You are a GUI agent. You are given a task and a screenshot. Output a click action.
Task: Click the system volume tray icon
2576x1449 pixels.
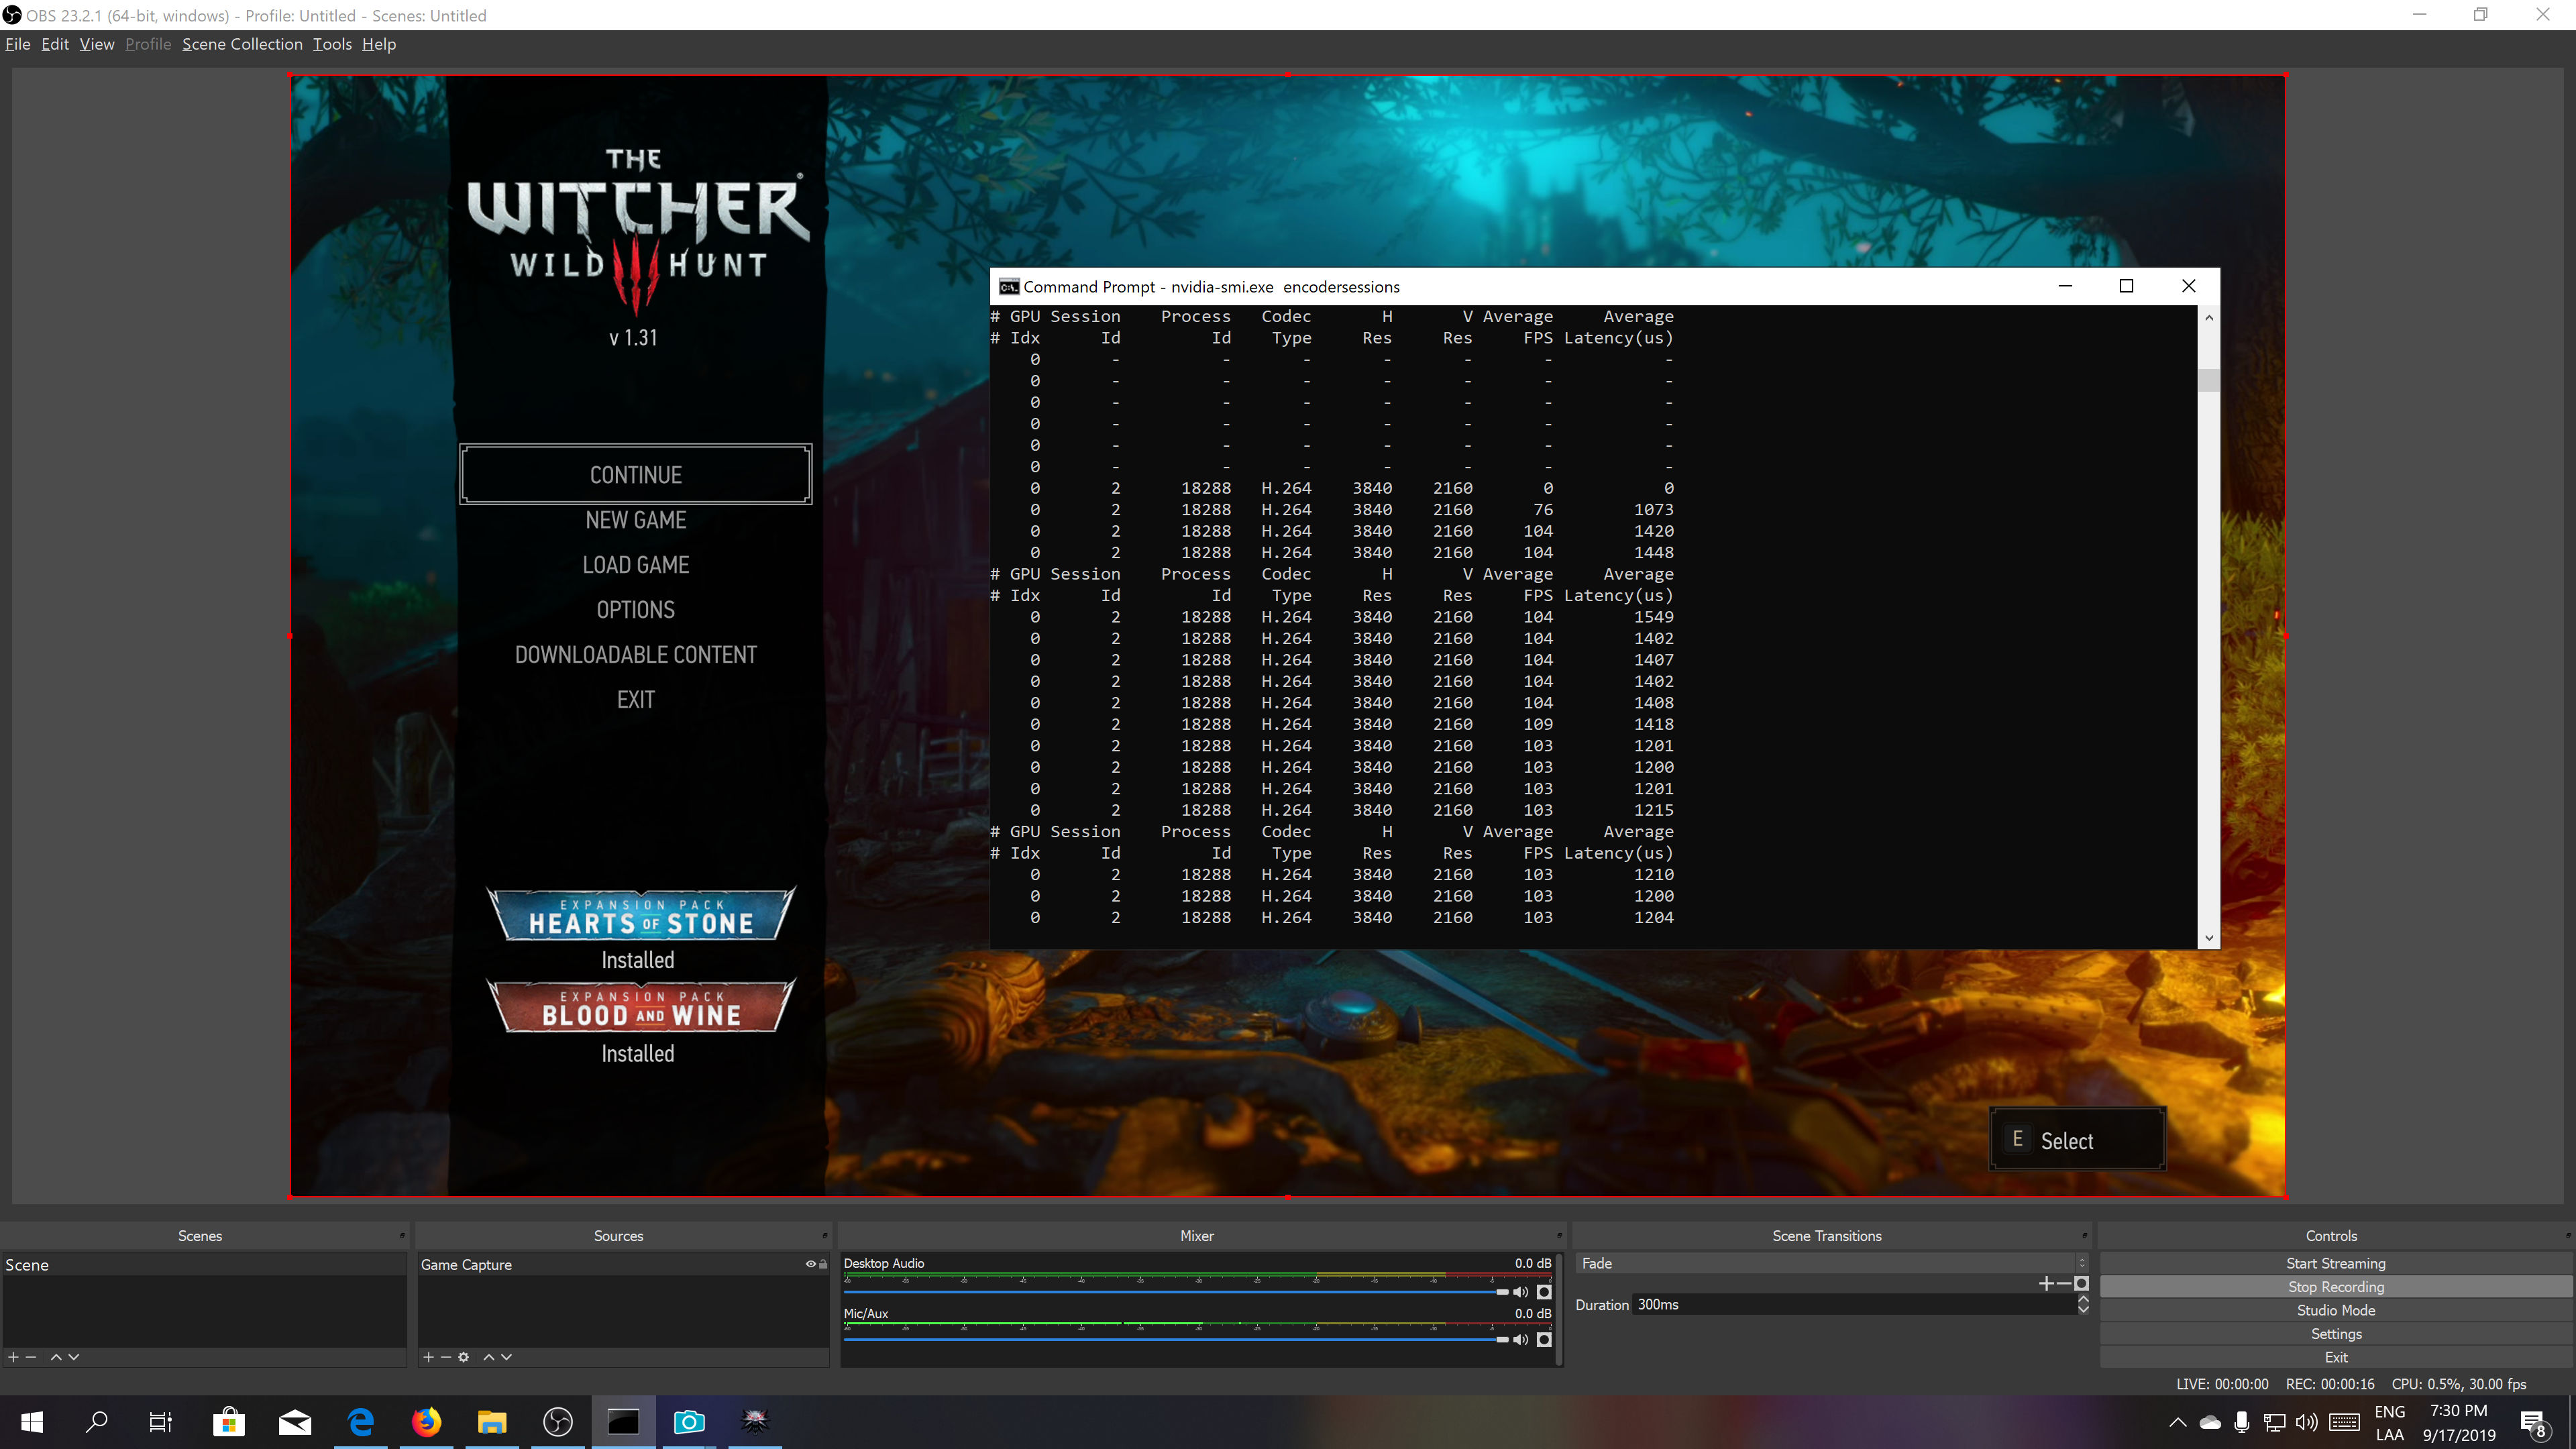point(2307,1422)
